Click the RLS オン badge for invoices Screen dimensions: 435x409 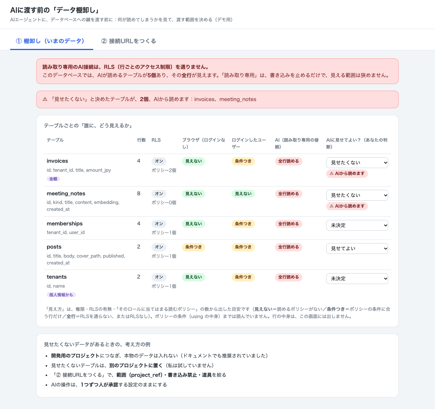point(159,161)
